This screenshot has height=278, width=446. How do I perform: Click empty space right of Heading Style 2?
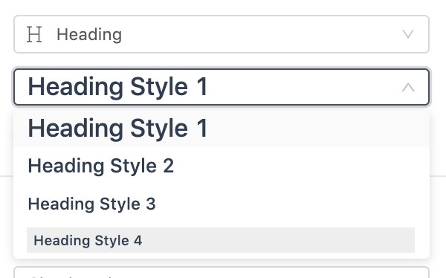pyautogui.click(x=302, y=166)
